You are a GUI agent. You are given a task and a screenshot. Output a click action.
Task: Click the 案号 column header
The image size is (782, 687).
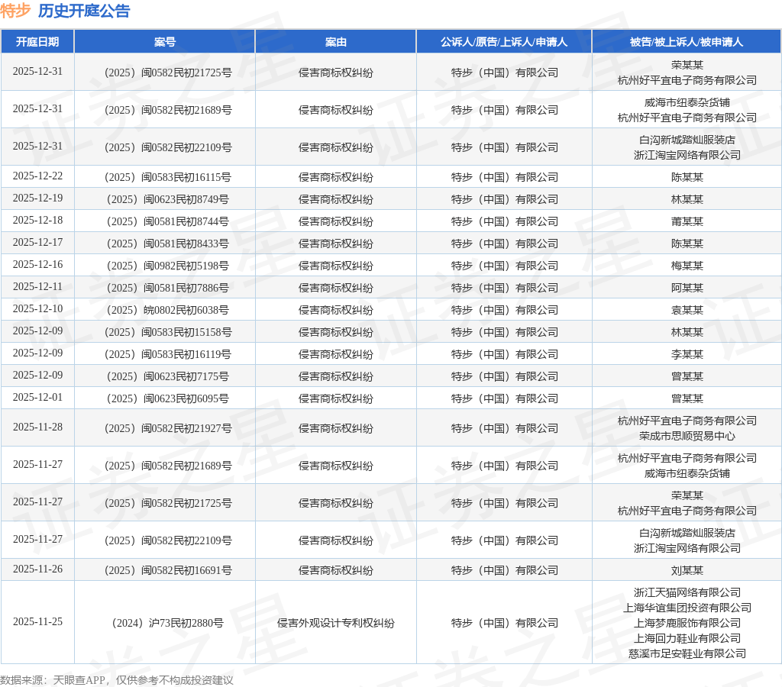pos(165,42)
